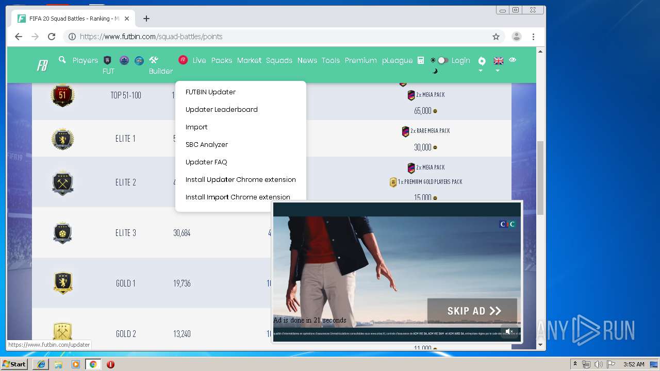
Task: Select FUTBIN Updater from dropdown
Action: point(210,92)
